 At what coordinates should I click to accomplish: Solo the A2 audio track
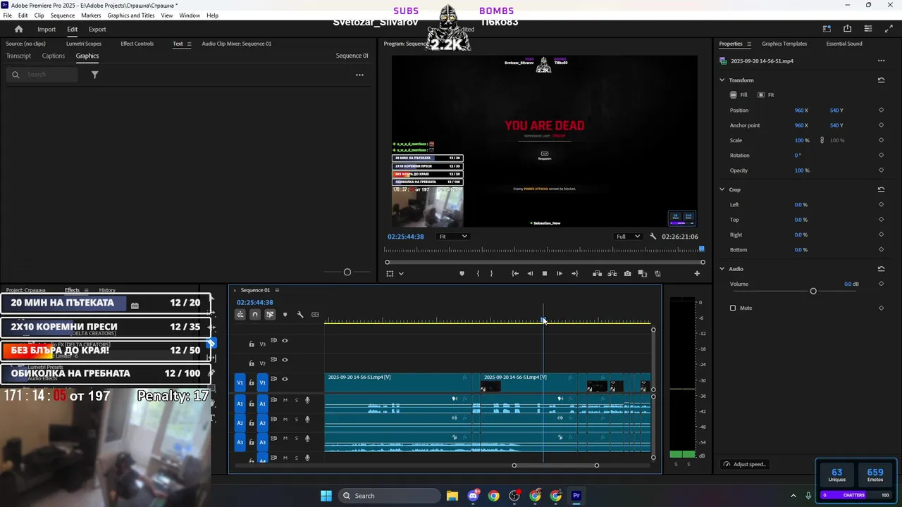pos(297,419)
